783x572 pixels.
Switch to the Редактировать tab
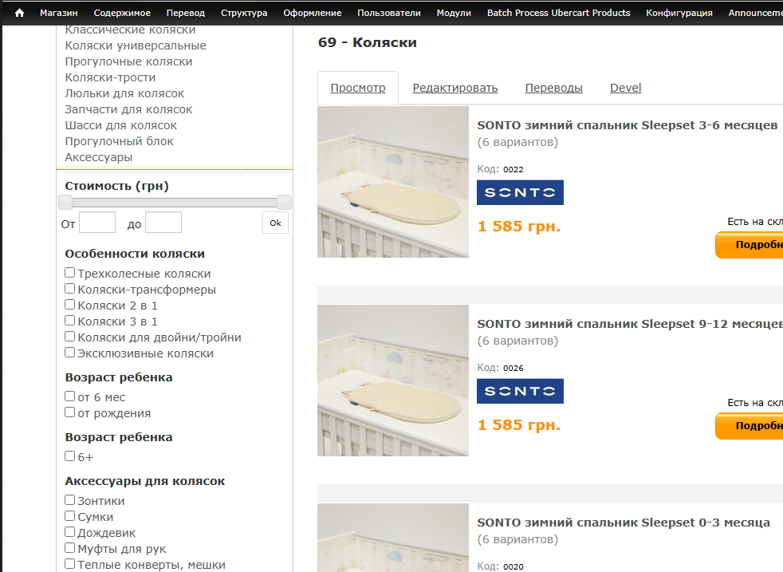click(x=455, y=88)
